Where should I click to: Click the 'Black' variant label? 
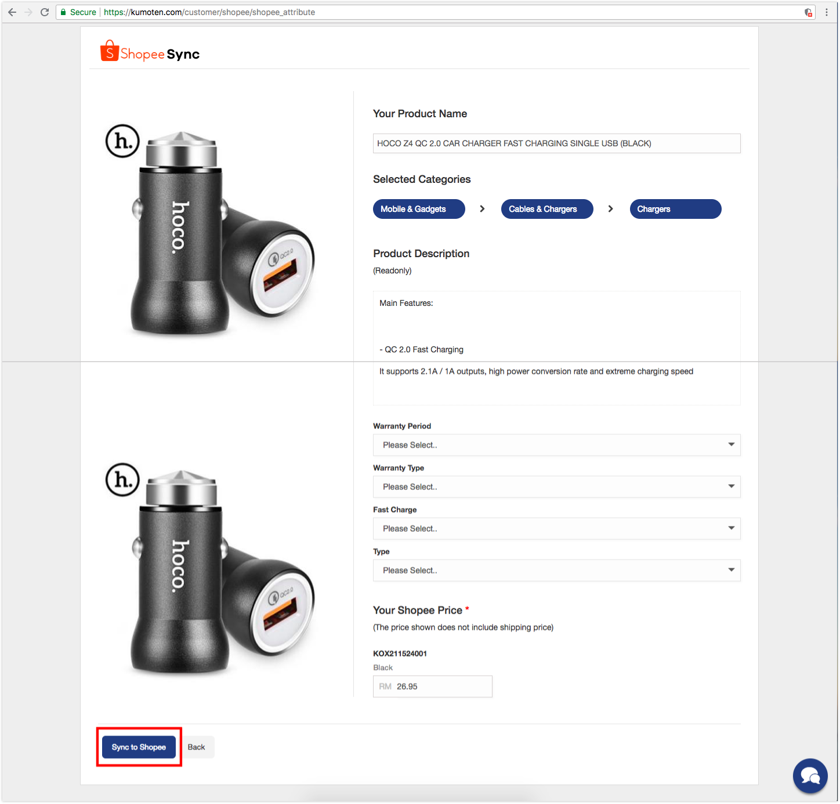[383, 668]
